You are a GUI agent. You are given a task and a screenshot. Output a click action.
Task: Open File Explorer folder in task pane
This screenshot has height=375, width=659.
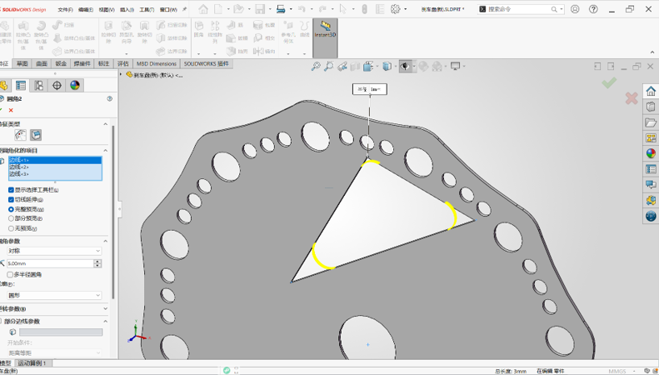point(651,122)
